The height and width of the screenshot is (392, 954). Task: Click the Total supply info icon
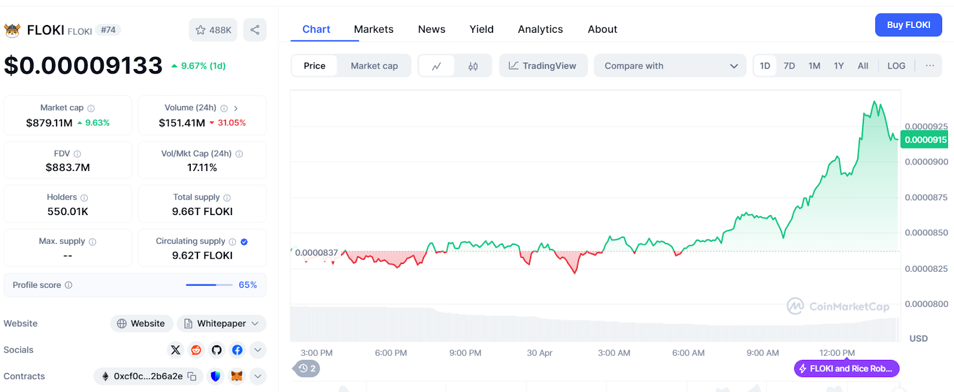[227, 198]
